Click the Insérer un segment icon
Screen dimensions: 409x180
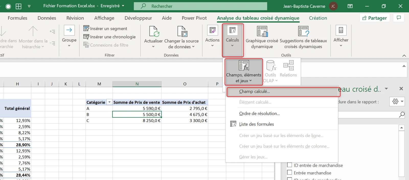86,28
